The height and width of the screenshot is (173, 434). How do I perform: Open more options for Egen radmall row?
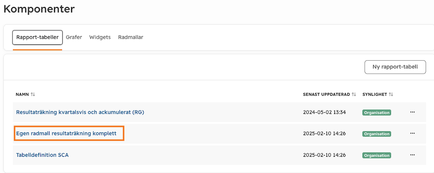412,133
